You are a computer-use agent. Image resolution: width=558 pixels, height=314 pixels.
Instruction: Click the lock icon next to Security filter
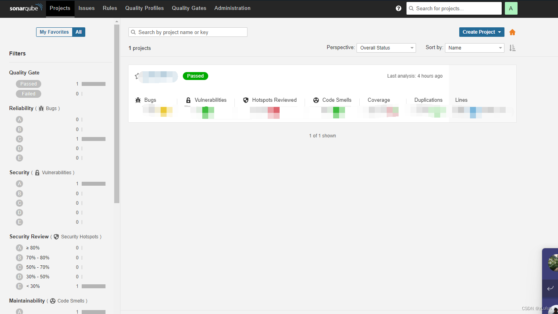click(37, 173)
